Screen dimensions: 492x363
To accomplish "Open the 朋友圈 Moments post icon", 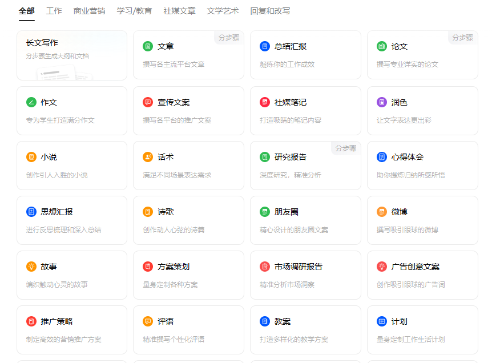I will point(265,211).
